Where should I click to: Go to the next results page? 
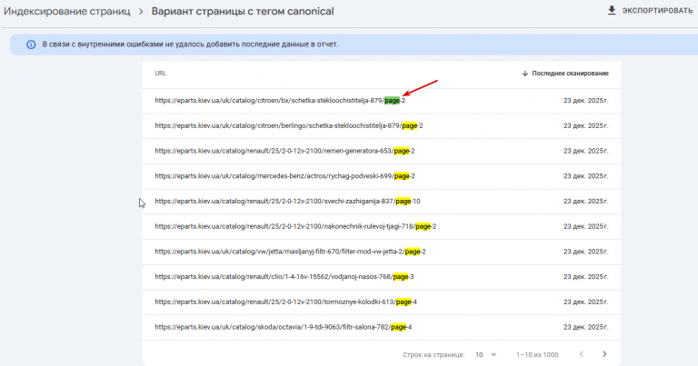[604, 354]
